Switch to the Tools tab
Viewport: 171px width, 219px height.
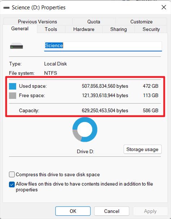[x=51, y=29]
